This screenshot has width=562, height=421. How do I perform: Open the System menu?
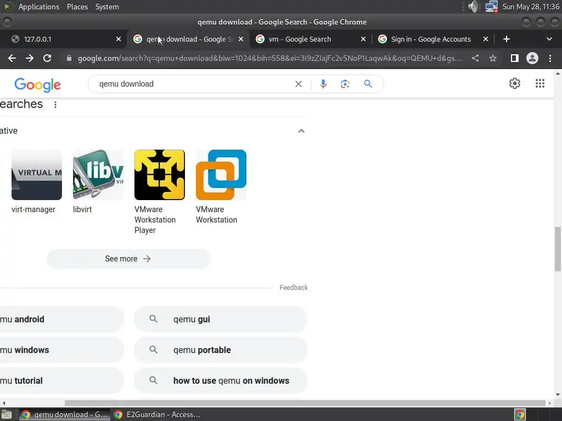pyautogui.click(x=107, y=7)
